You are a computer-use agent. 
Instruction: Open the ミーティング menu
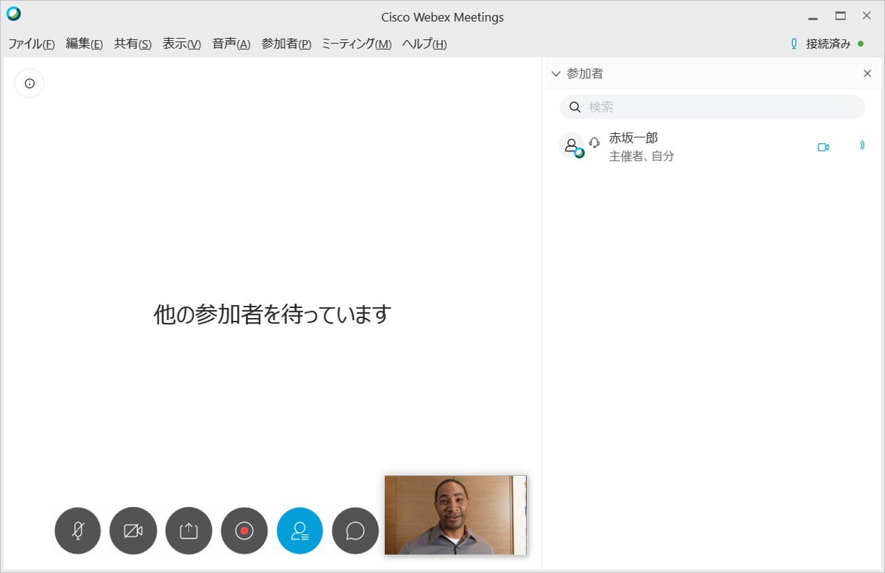point(356,44)
